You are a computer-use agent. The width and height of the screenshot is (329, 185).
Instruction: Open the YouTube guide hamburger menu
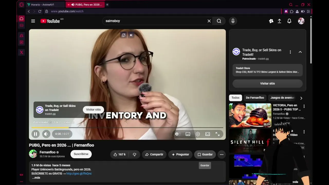(x=33, y=21)
